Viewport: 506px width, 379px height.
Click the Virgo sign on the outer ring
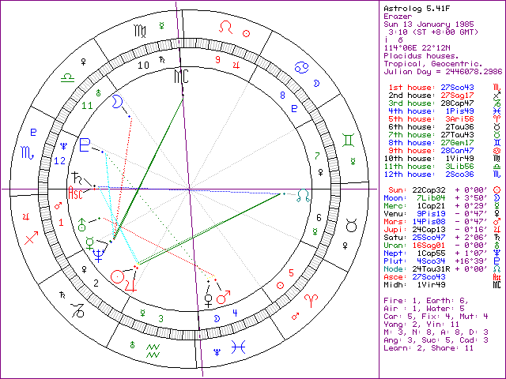coord(139,30)
